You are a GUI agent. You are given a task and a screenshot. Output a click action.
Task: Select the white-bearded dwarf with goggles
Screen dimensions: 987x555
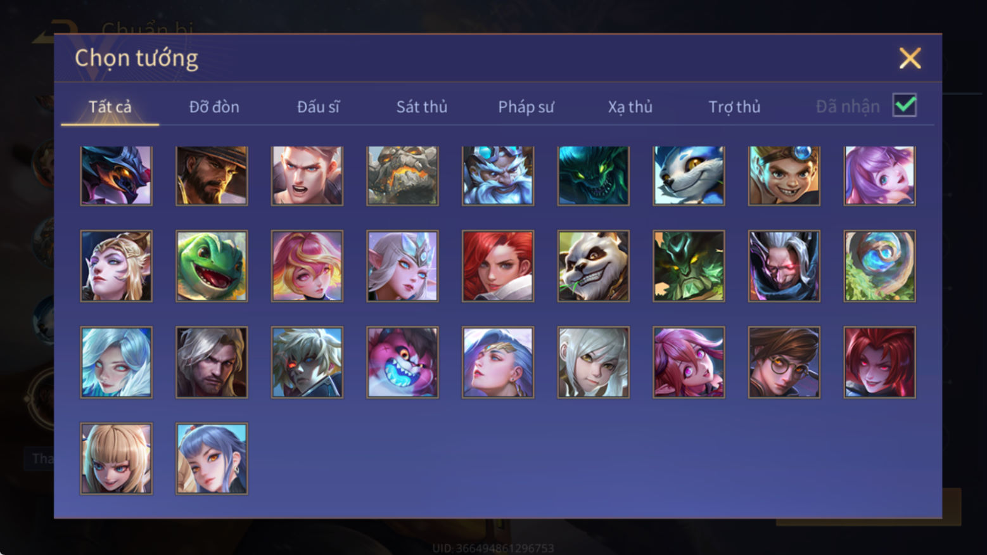coord(498,175)
